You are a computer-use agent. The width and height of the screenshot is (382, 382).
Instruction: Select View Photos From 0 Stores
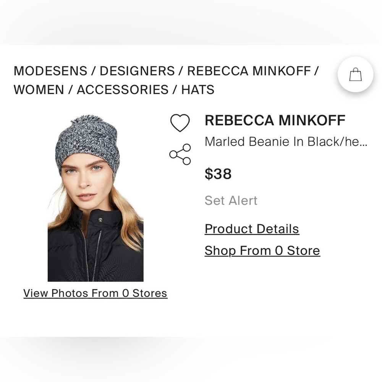click(x=95, y=293)
